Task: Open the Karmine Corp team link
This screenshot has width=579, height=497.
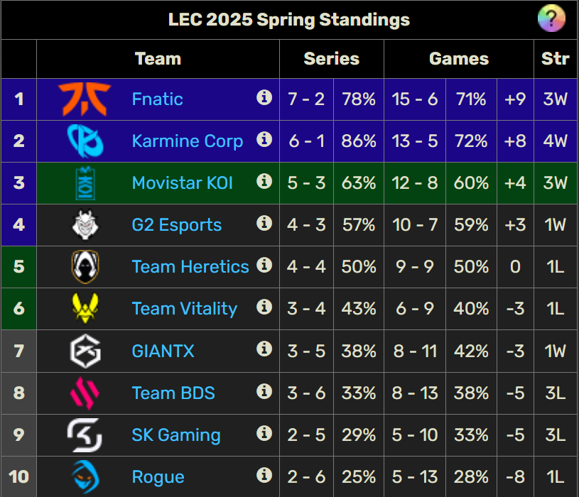Action: point(188,141)
